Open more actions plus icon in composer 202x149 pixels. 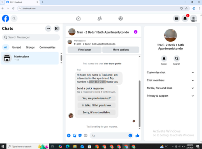(69, 136)
